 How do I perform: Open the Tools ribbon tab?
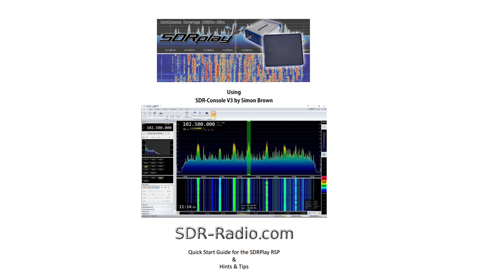coord(181,109)
